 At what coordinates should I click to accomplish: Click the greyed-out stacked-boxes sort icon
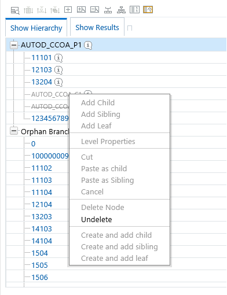pyautogui.click(x=55, y=10)
